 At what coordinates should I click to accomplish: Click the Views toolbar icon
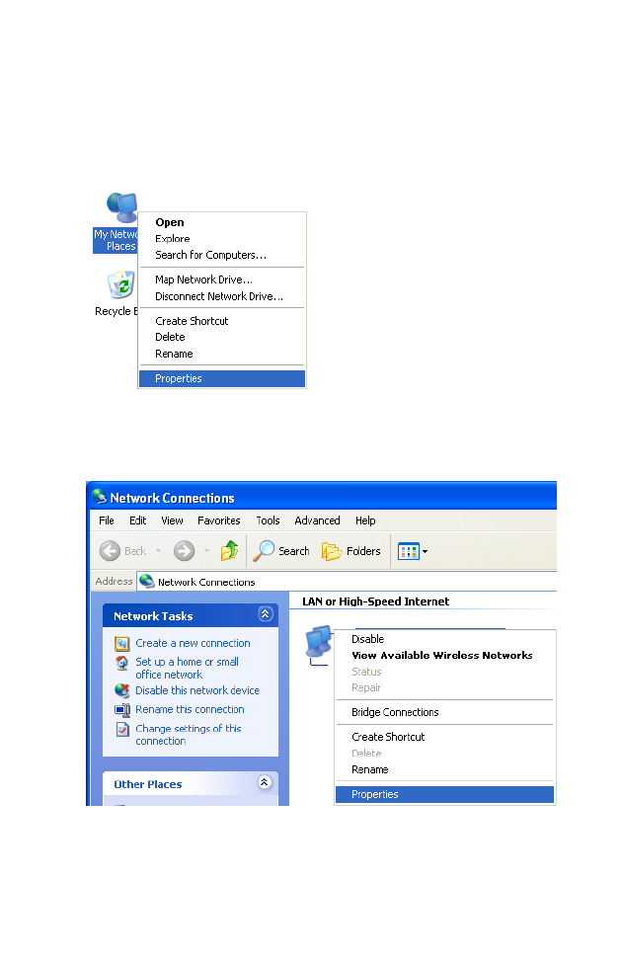tap(409, 551)
